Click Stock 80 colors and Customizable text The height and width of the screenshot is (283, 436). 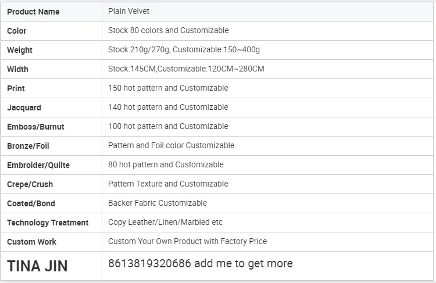[x=168, y=30]
